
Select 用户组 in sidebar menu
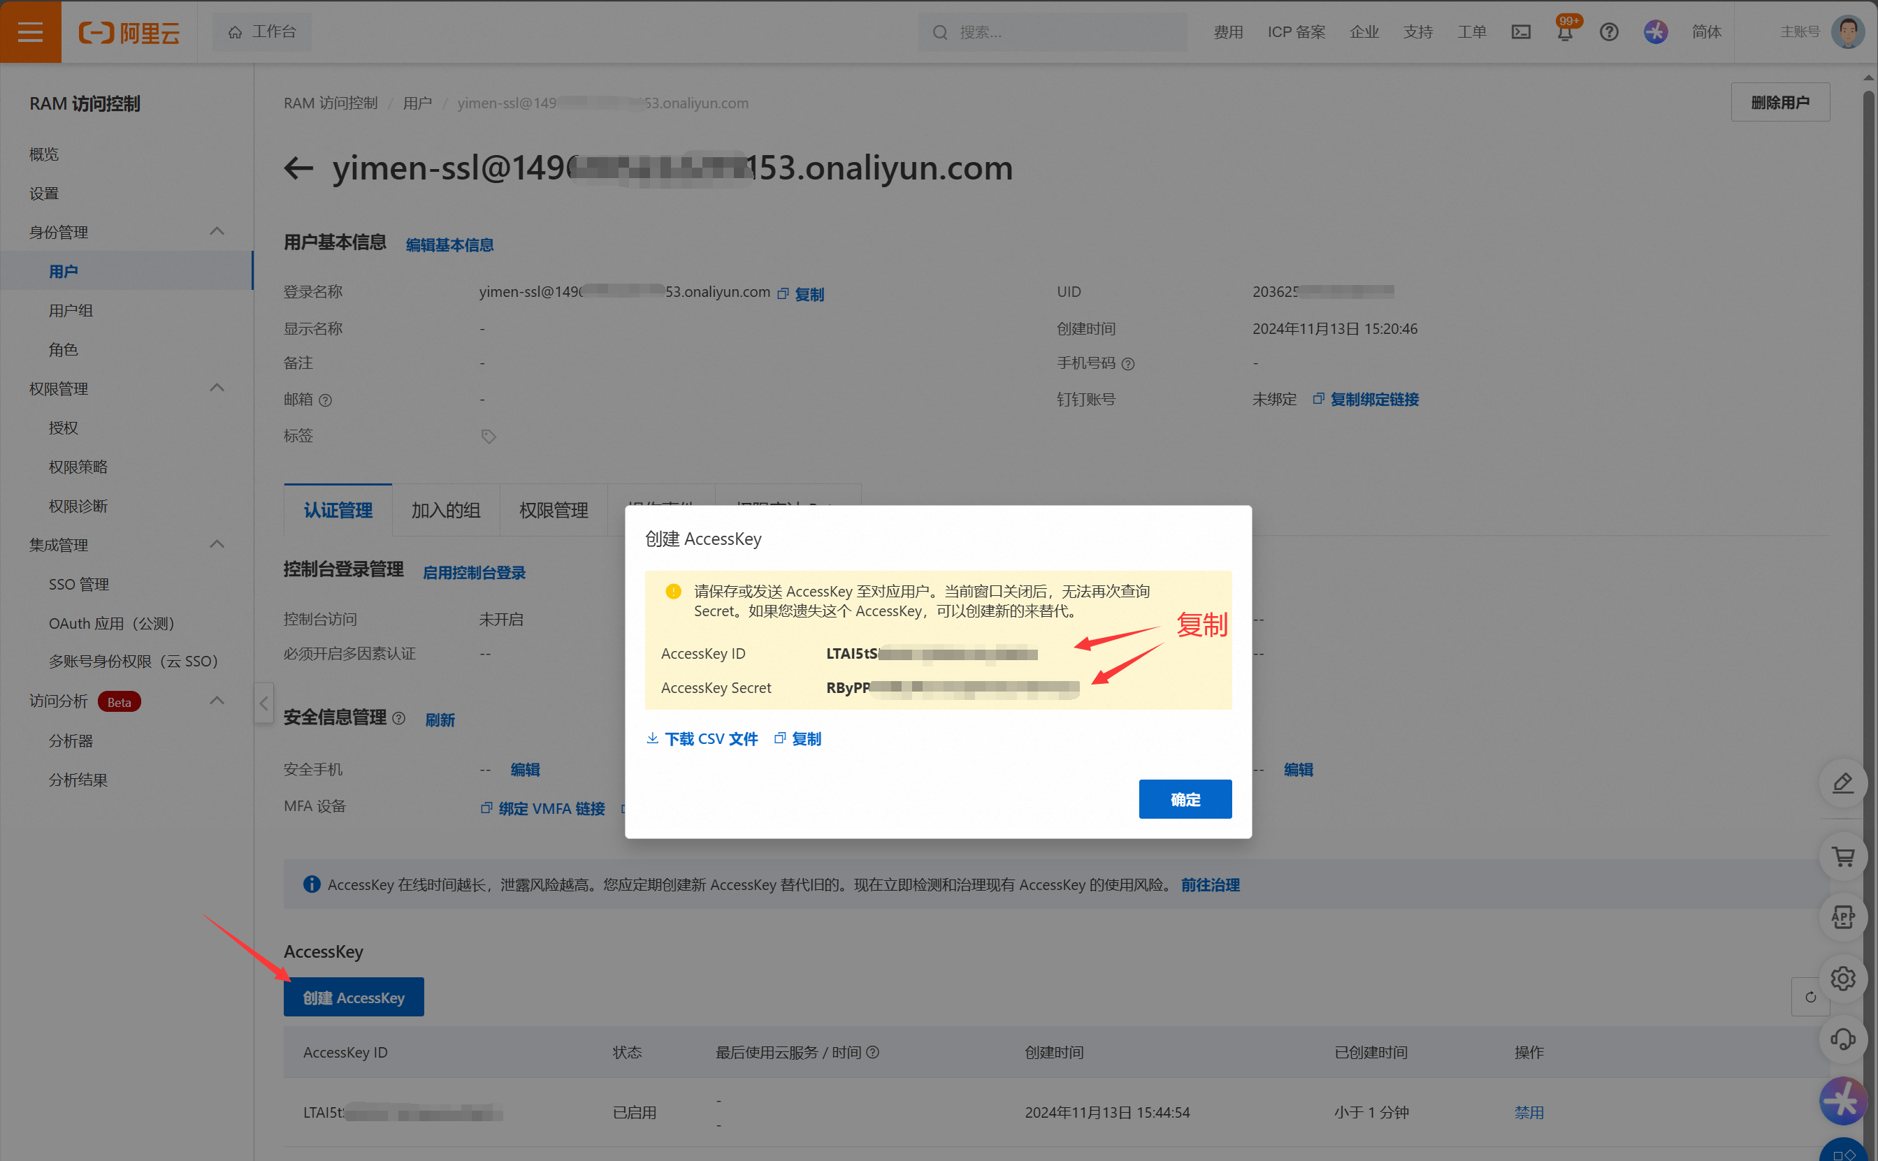[x=71, y=310]
